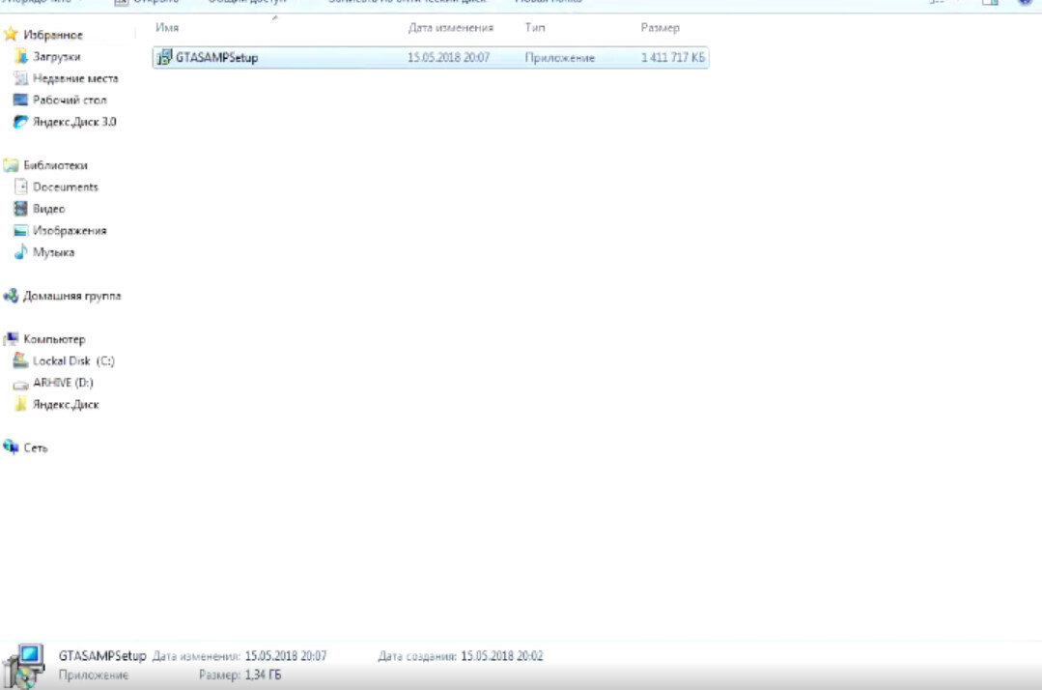Screen dimensions: 1042x690
Task: Select Сеть in the navigation pane
Action: point(35,448)
